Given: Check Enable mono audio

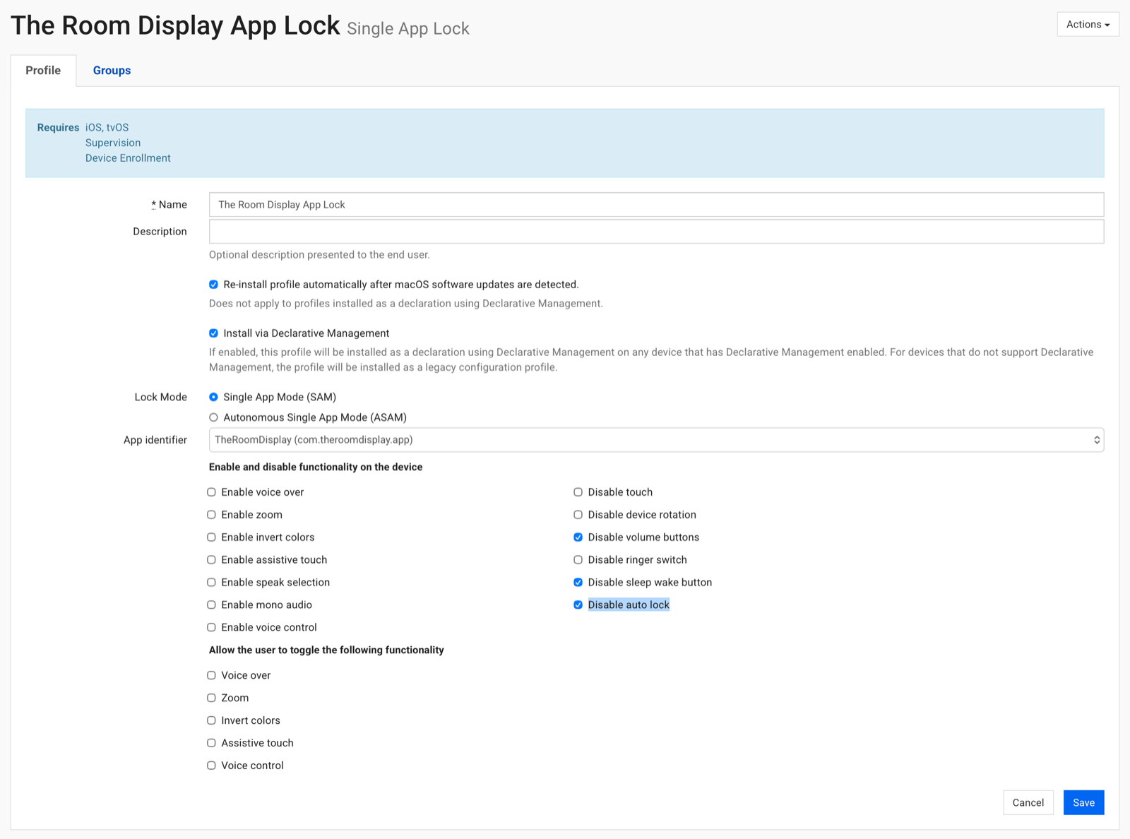Looking at the screenshot, I should click(211, 605).
